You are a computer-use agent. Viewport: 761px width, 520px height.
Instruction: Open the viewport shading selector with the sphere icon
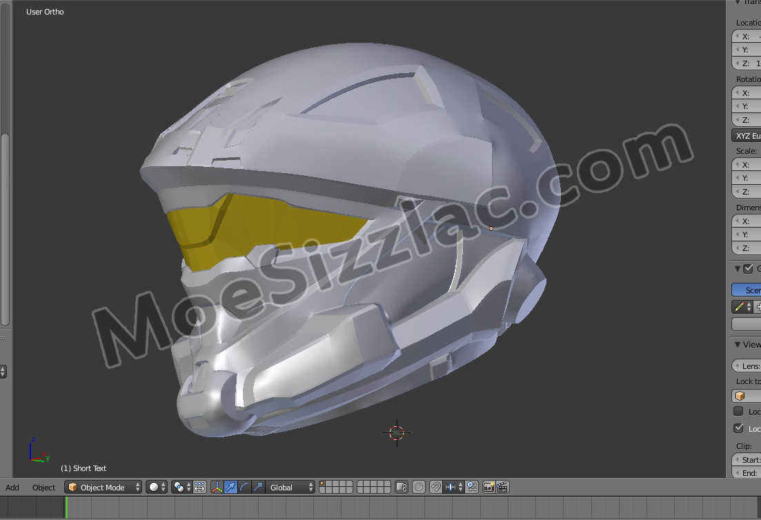[x=157, y=487]
